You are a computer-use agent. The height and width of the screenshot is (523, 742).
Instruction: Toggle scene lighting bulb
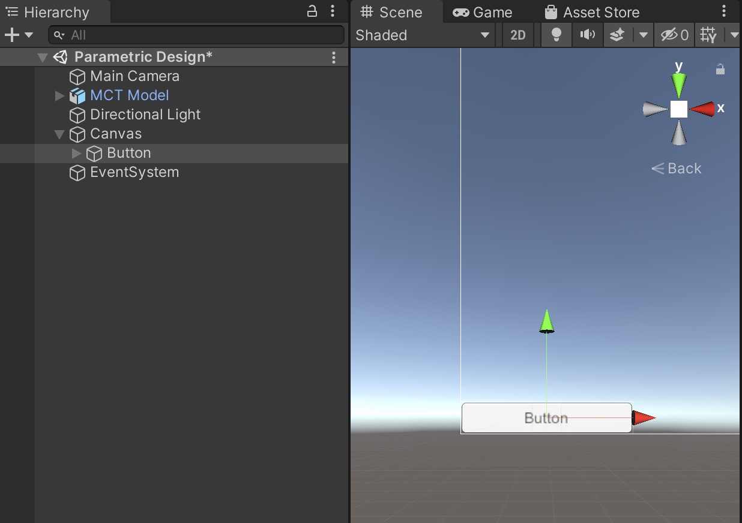pyautogui.click(x=556, y=35)
